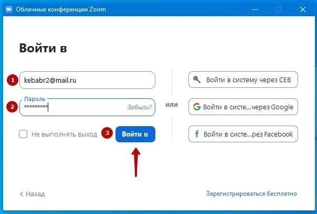Image resolution: width=317 pixels, height=214 pixels.
Task: Click inside the Пароль password field
Action: pyautogui.click(x=87, y=107)
